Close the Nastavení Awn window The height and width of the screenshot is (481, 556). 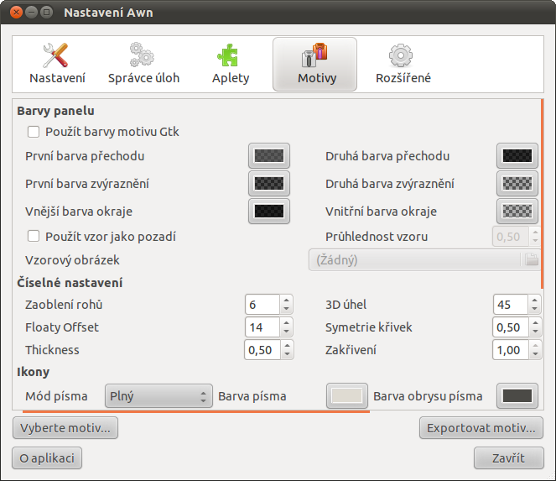coord(16,13)
